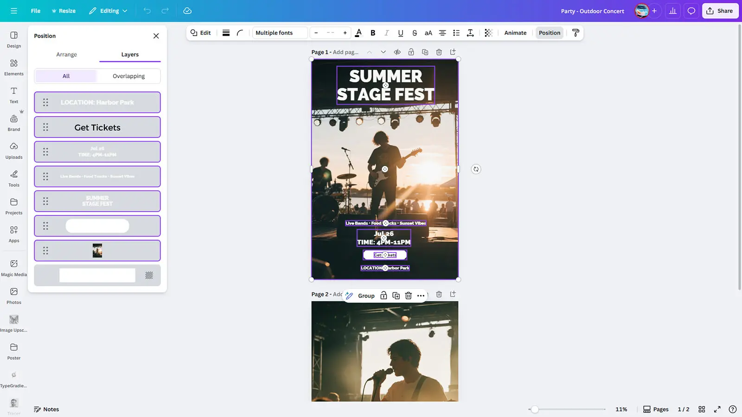Toggle underline formatting
The width and height of the screenshot is (742, 417).
400,33
